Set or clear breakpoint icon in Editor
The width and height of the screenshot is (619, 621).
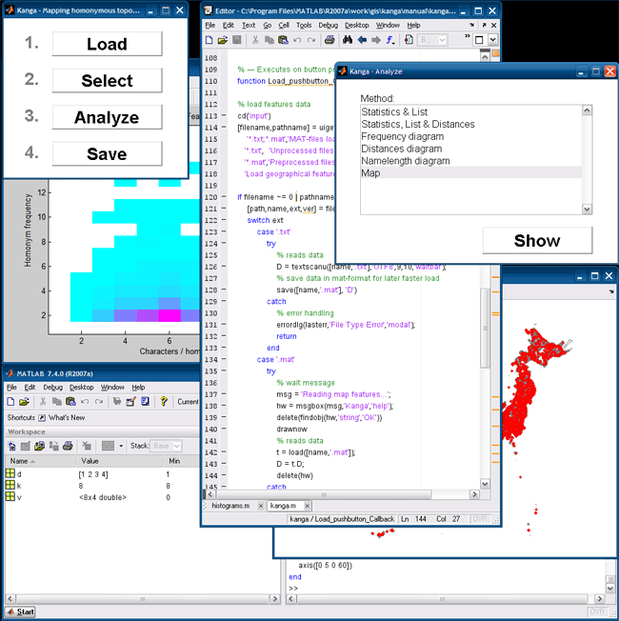(409, 40)
